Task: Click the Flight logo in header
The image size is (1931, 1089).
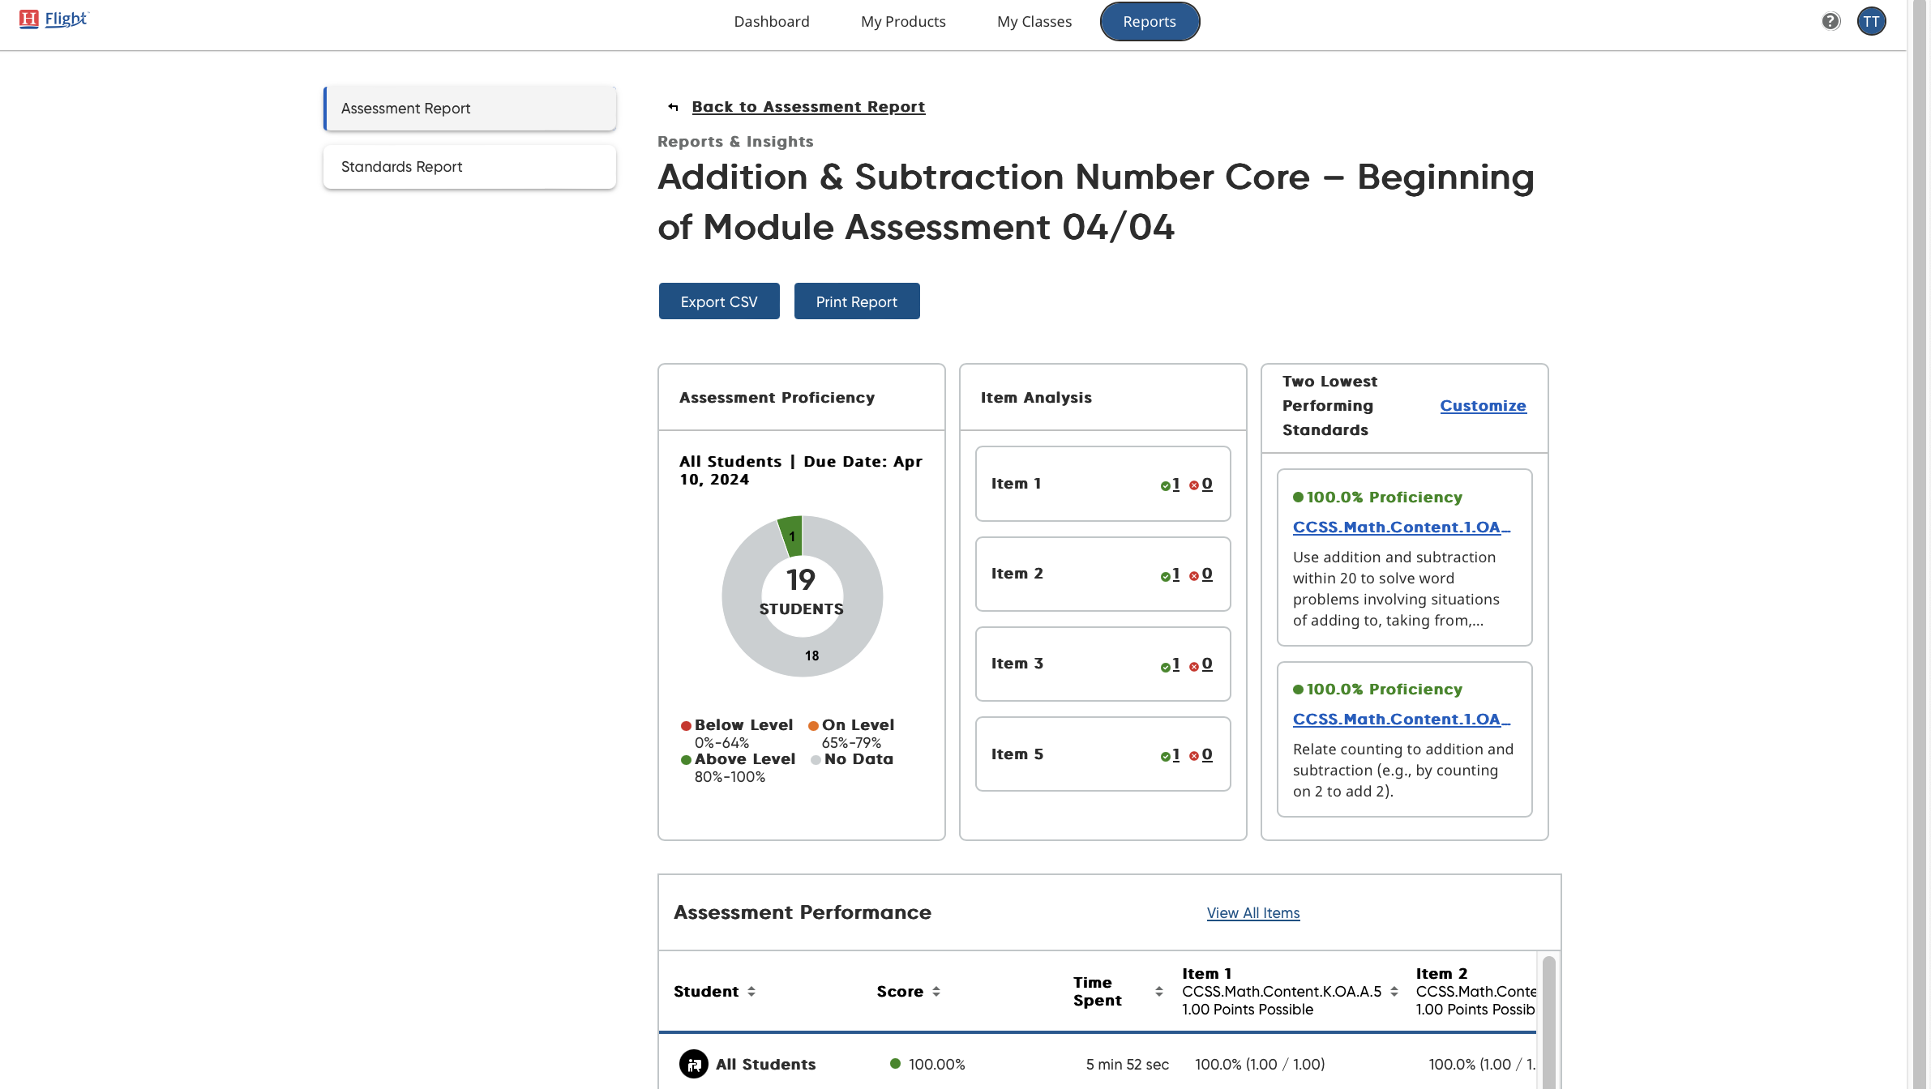Action: click(54, 19)
